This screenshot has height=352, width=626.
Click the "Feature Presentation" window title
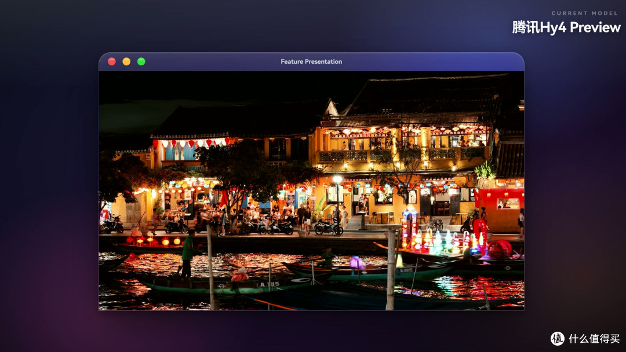[x=311, y=61]
